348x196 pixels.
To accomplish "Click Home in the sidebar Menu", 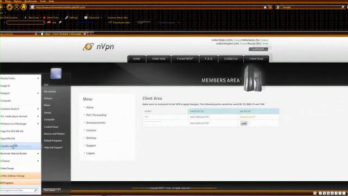I will 90,108.
